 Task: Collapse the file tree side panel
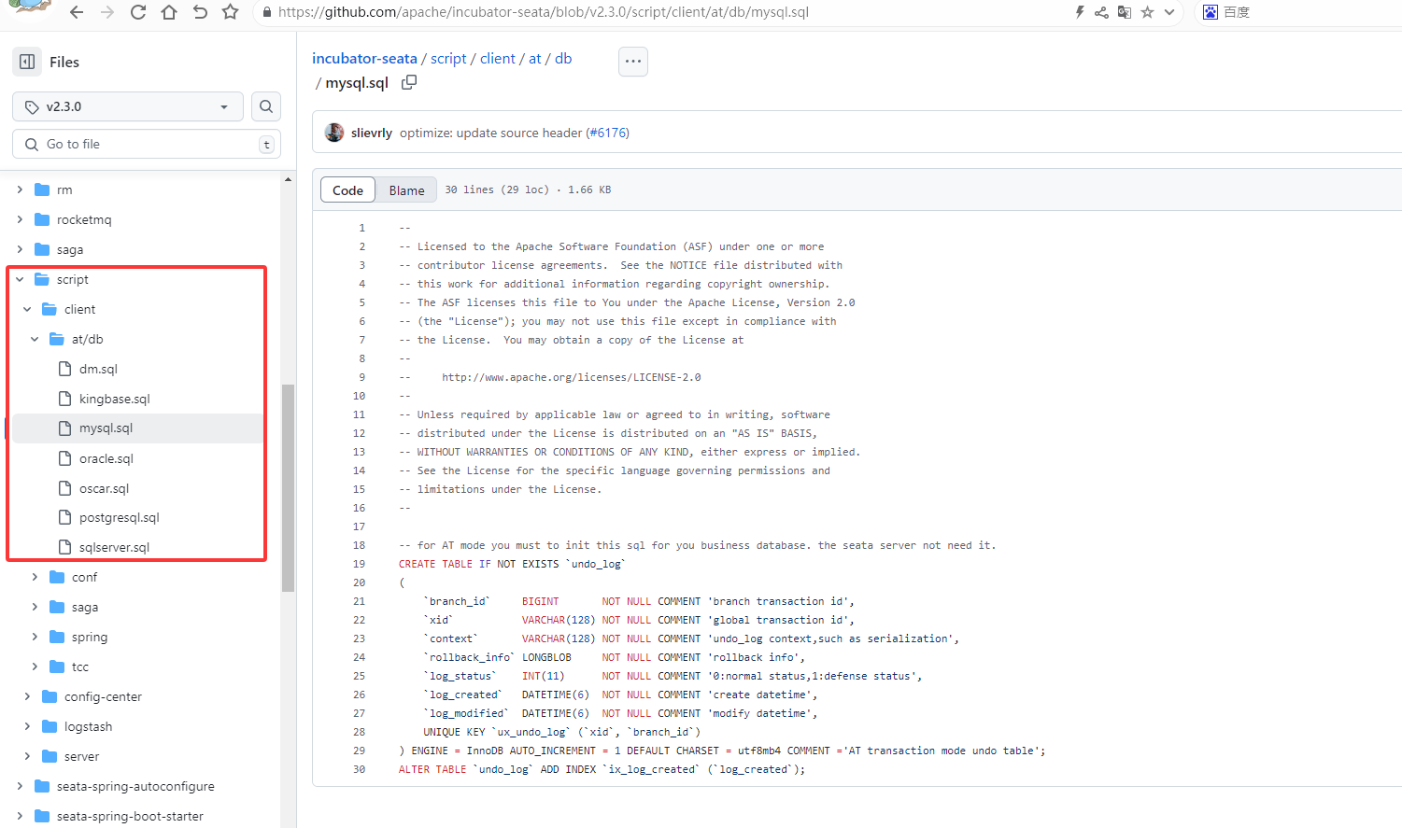click(27, 62)
